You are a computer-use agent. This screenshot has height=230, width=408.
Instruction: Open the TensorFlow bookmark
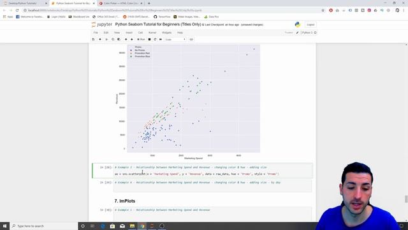[x=162, y=17]
